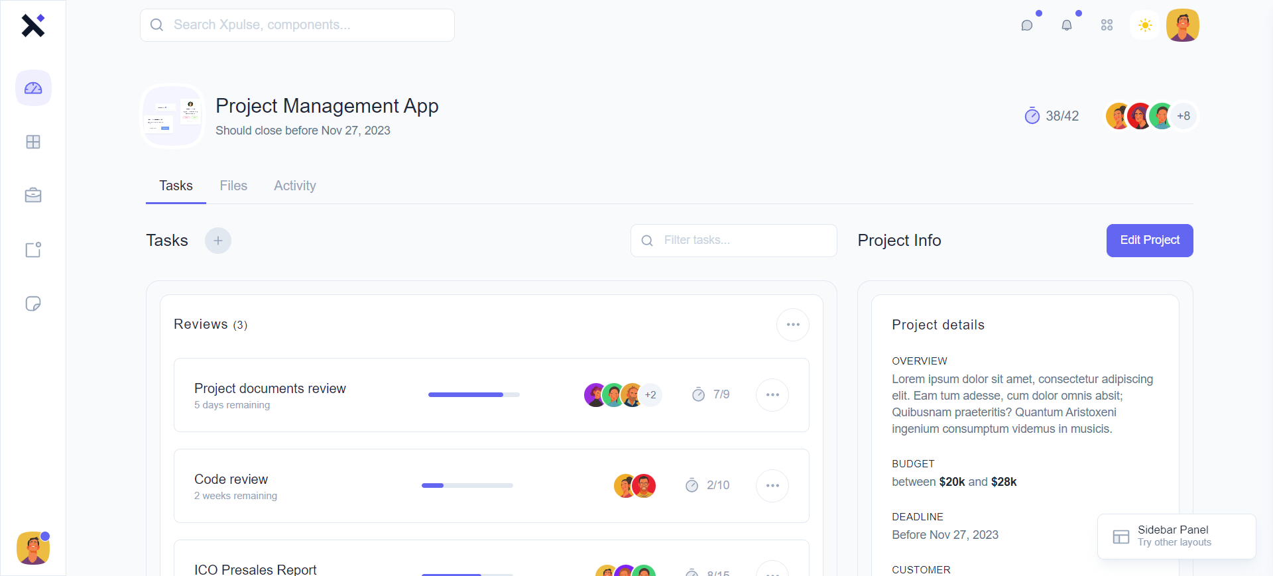Toggle light/dark theme with the sun icon
Viewport: 1273px width, 576px height.
pyautogui.click(x=1145, y=25)
